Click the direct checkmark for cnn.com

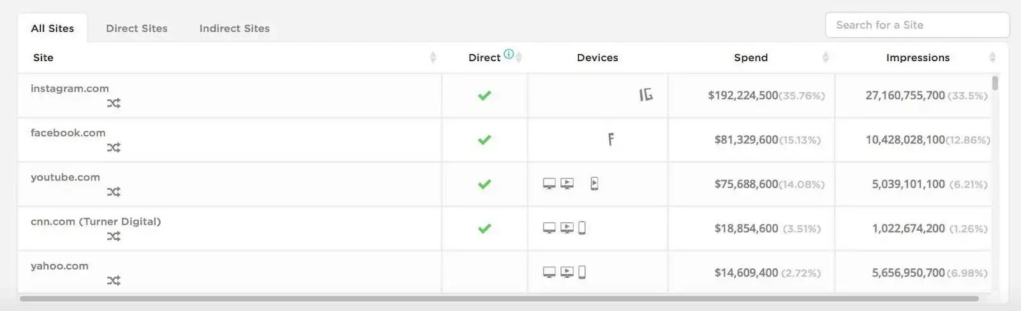click(x=484, y=228)
